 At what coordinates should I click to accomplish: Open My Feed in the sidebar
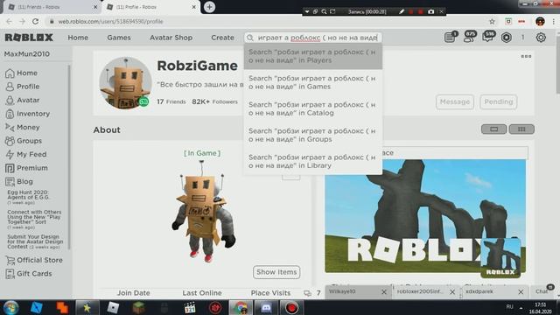(25, 154)
